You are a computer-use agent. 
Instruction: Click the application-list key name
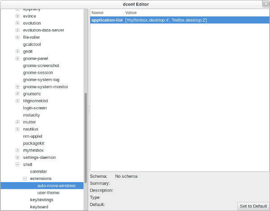click(107, 20)
